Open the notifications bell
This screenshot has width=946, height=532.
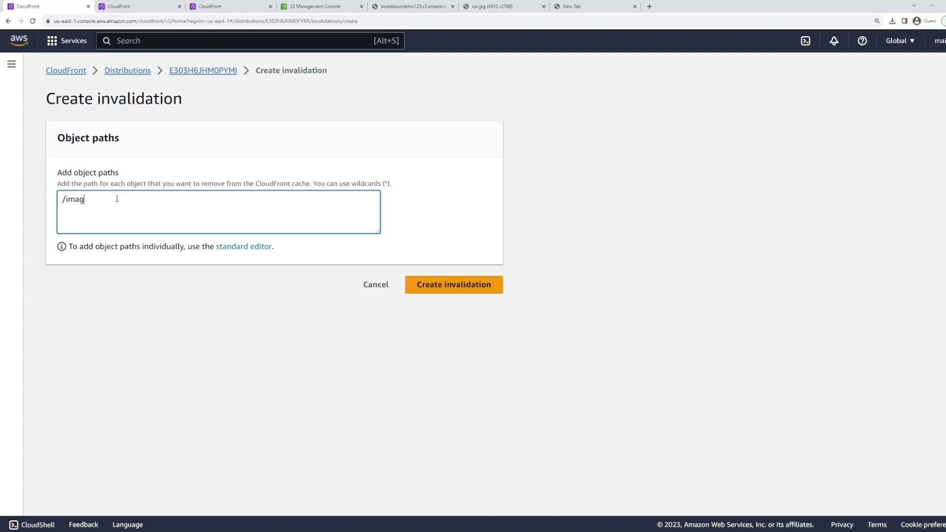tap(834, 41)
